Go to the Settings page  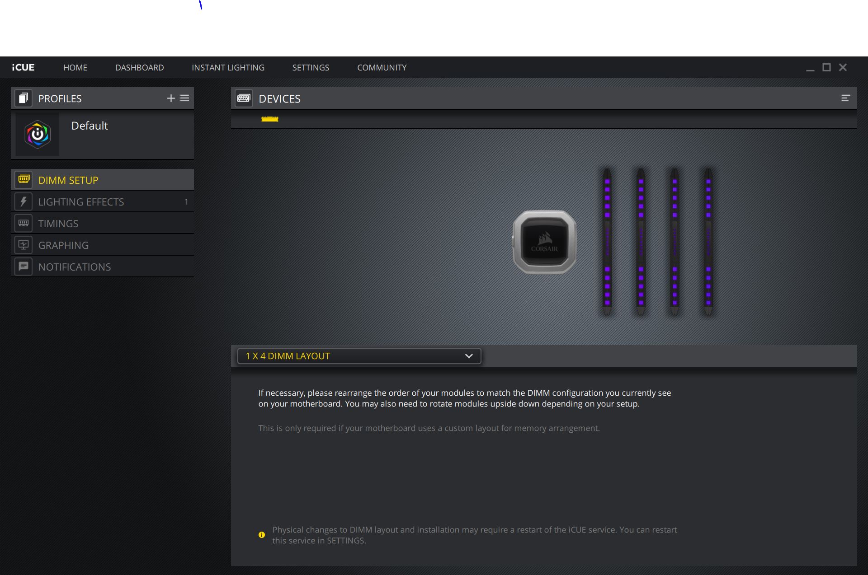point(311,67)
